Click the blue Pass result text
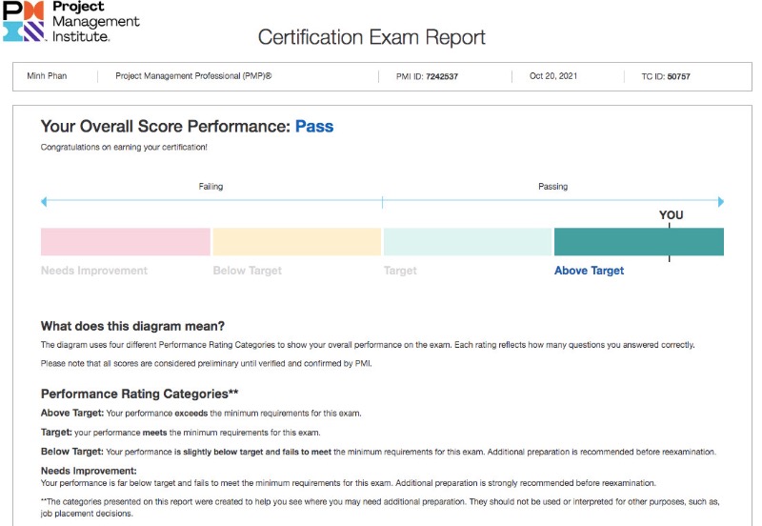 click(314, 127)
